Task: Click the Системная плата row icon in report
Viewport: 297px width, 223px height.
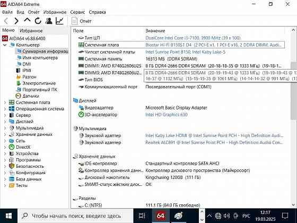Action: pyautogui.click(x=81, y=45)
